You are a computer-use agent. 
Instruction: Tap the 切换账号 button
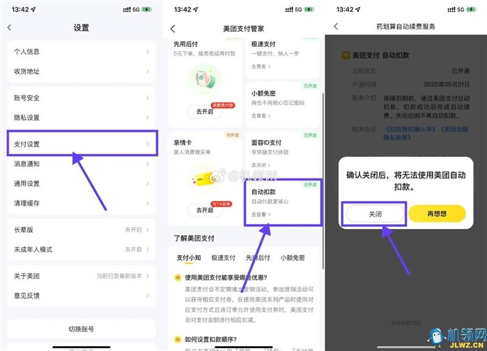82,329
